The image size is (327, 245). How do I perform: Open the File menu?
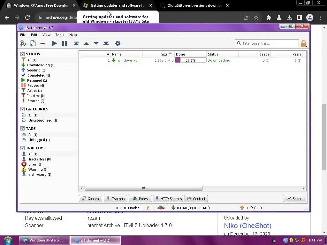(x=23, y=35)
